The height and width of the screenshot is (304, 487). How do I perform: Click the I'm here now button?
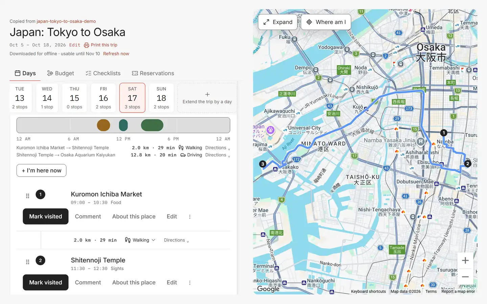(42, 171)
